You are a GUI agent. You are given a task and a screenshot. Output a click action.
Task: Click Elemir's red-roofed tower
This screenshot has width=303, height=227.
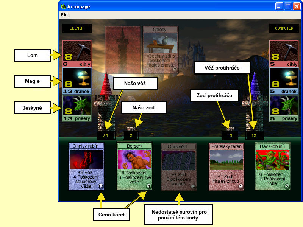click(106, 101)
